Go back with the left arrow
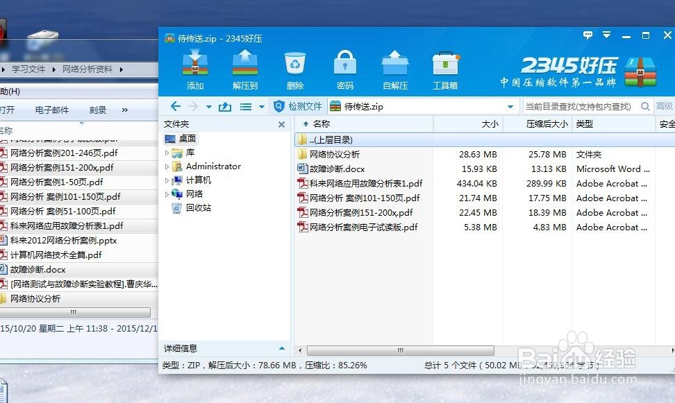The image size is (675, 403). [175, 106]
